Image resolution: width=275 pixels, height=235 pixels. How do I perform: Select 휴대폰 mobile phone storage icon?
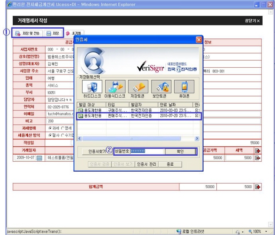(184, 87)
